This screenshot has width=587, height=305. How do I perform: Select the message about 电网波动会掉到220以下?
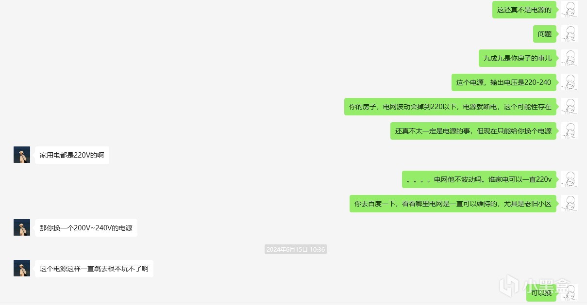tap(451, 107)
